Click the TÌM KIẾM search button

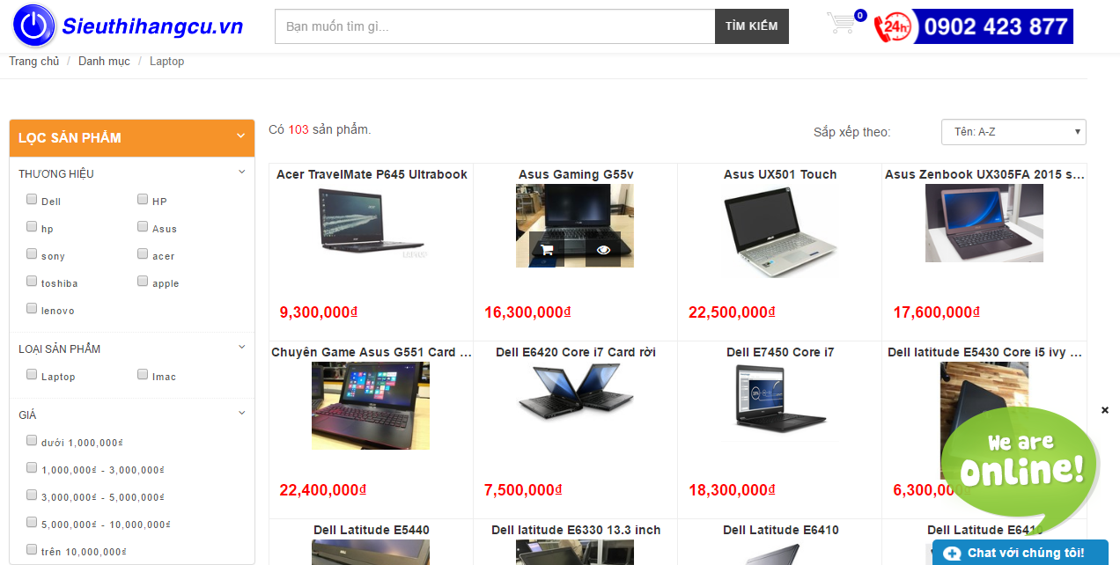(752, 26)
